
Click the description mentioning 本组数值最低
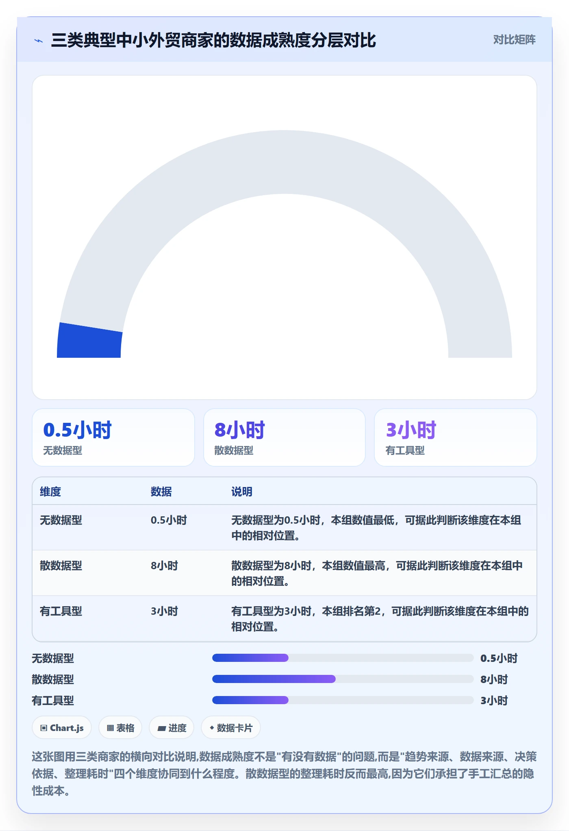click(x=376, y=528)
